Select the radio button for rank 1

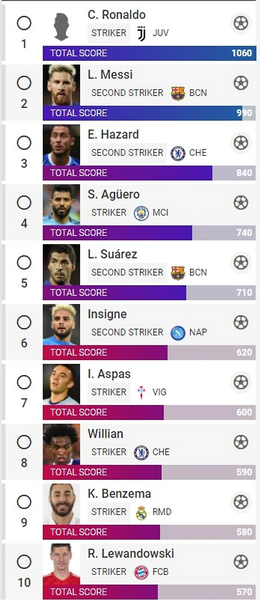(24, 23)
